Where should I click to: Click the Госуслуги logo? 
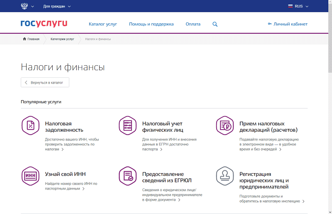coord(44,24)
